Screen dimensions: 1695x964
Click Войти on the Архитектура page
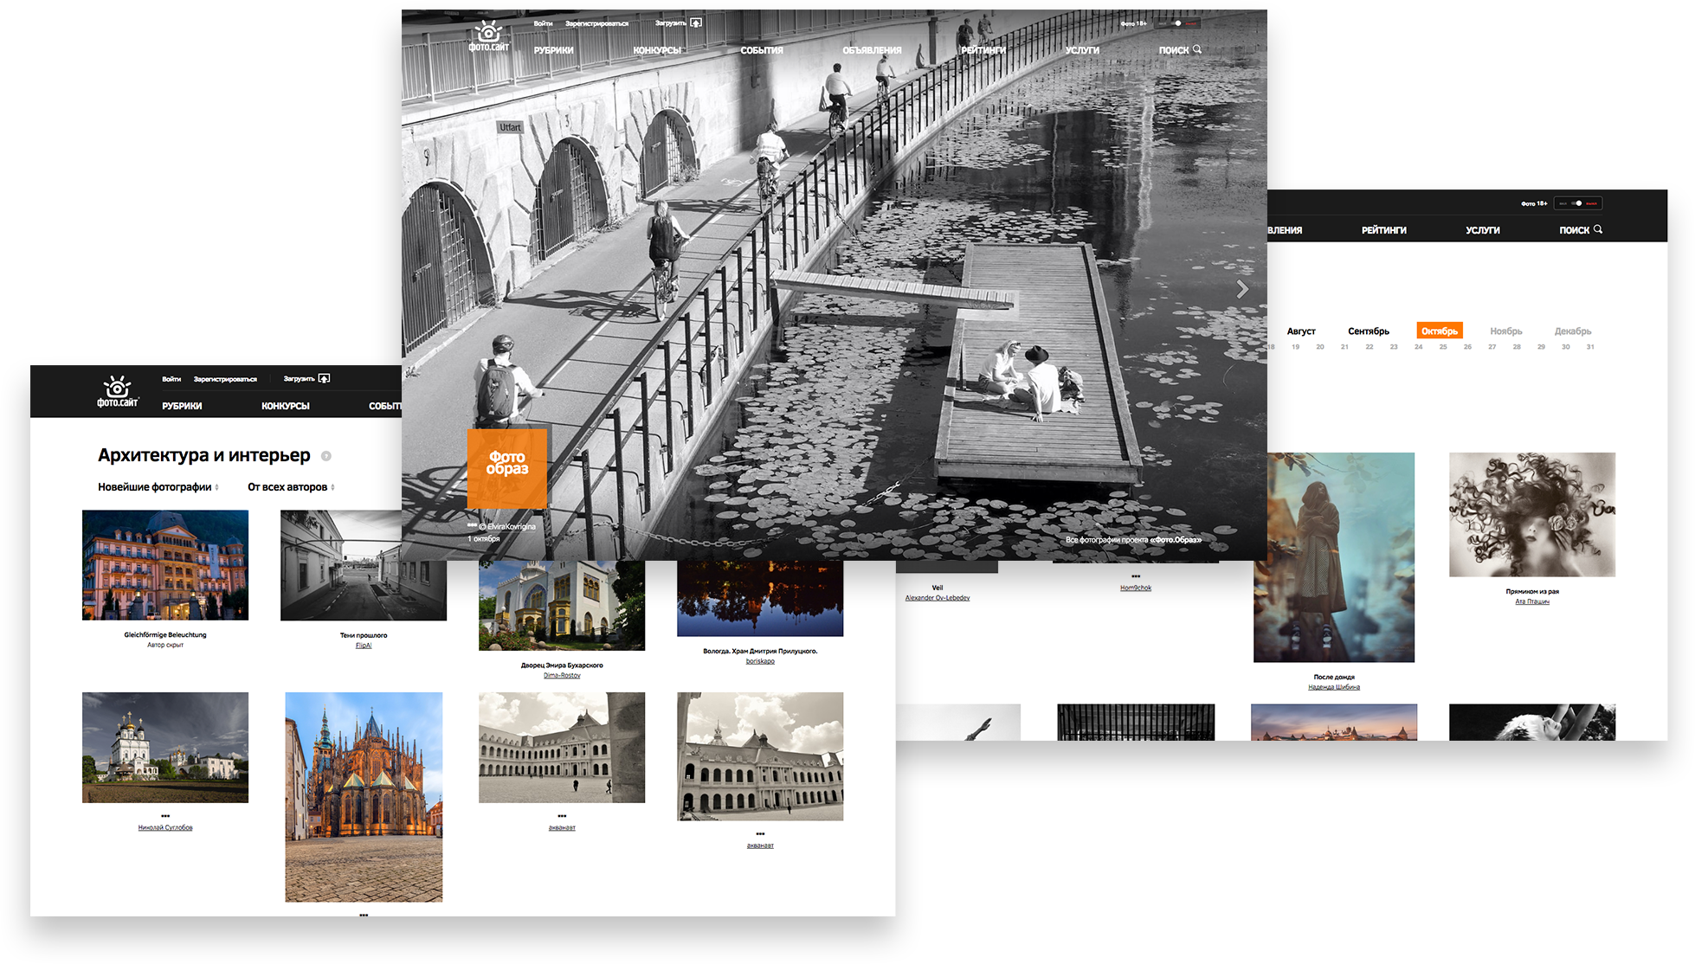(171, 379)
